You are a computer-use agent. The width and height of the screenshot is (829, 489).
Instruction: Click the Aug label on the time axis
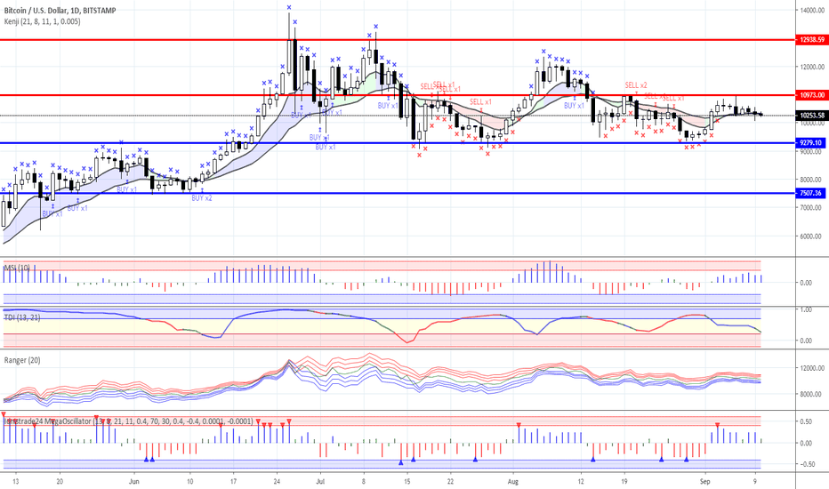pyautogui.click(x=513, y=482)
